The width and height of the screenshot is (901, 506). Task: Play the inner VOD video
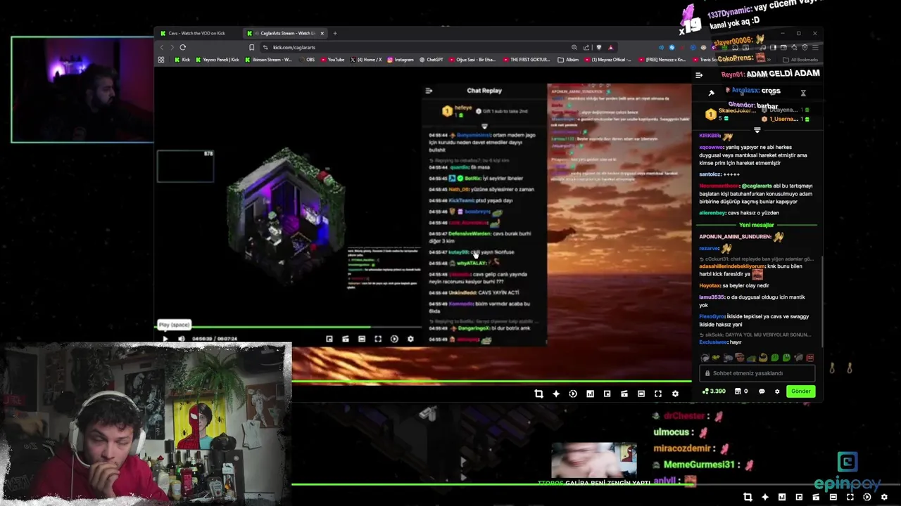click(165, 339)
